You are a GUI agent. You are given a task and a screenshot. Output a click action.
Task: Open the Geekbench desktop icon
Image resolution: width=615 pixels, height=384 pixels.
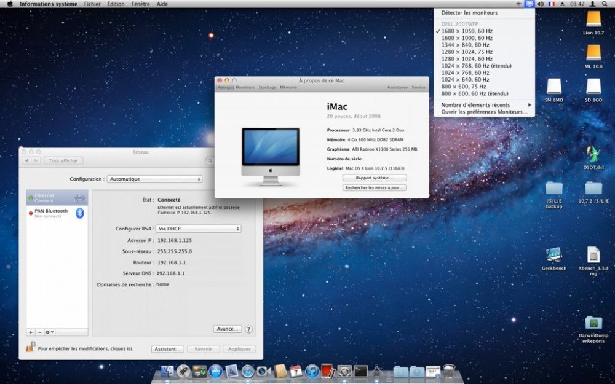point(553,255)
